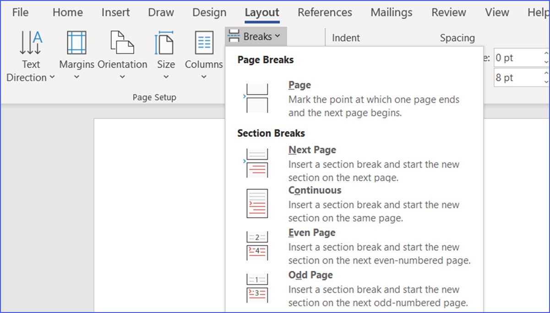Open the page Size tool
550x313 pixels.
tap(165, 53)
